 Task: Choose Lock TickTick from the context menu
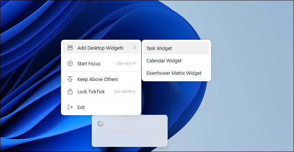click(x=101, y=91)
